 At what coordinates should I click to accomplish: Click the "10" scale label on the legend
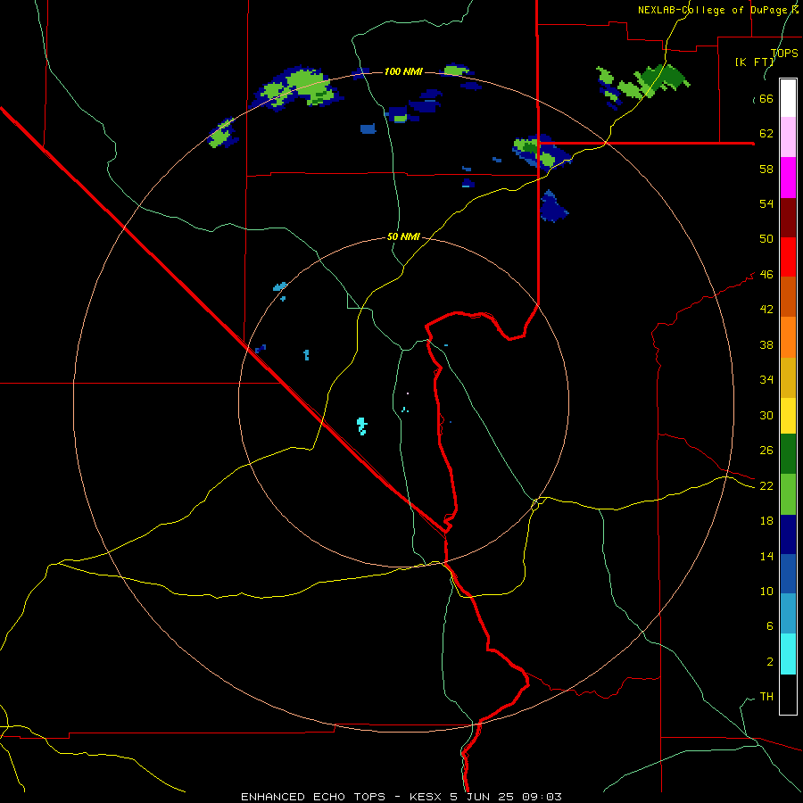[x=766, y=592]
